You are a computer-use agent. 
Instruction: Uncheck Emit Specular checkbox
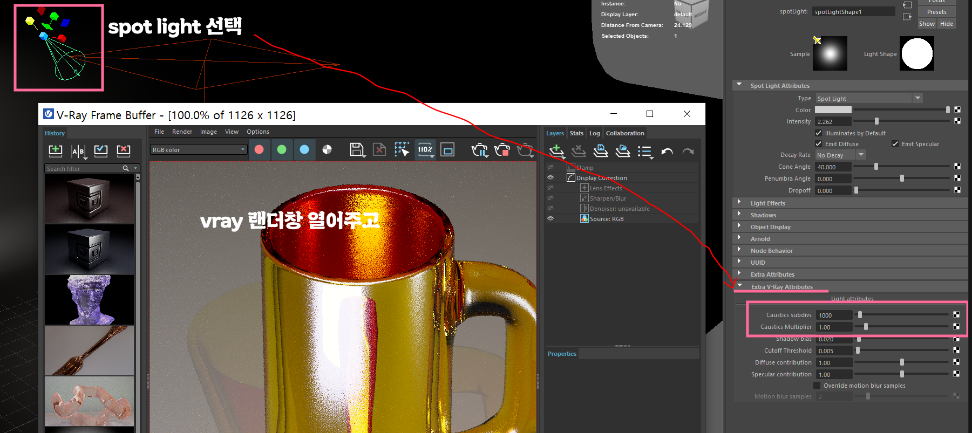pos(895,143)
